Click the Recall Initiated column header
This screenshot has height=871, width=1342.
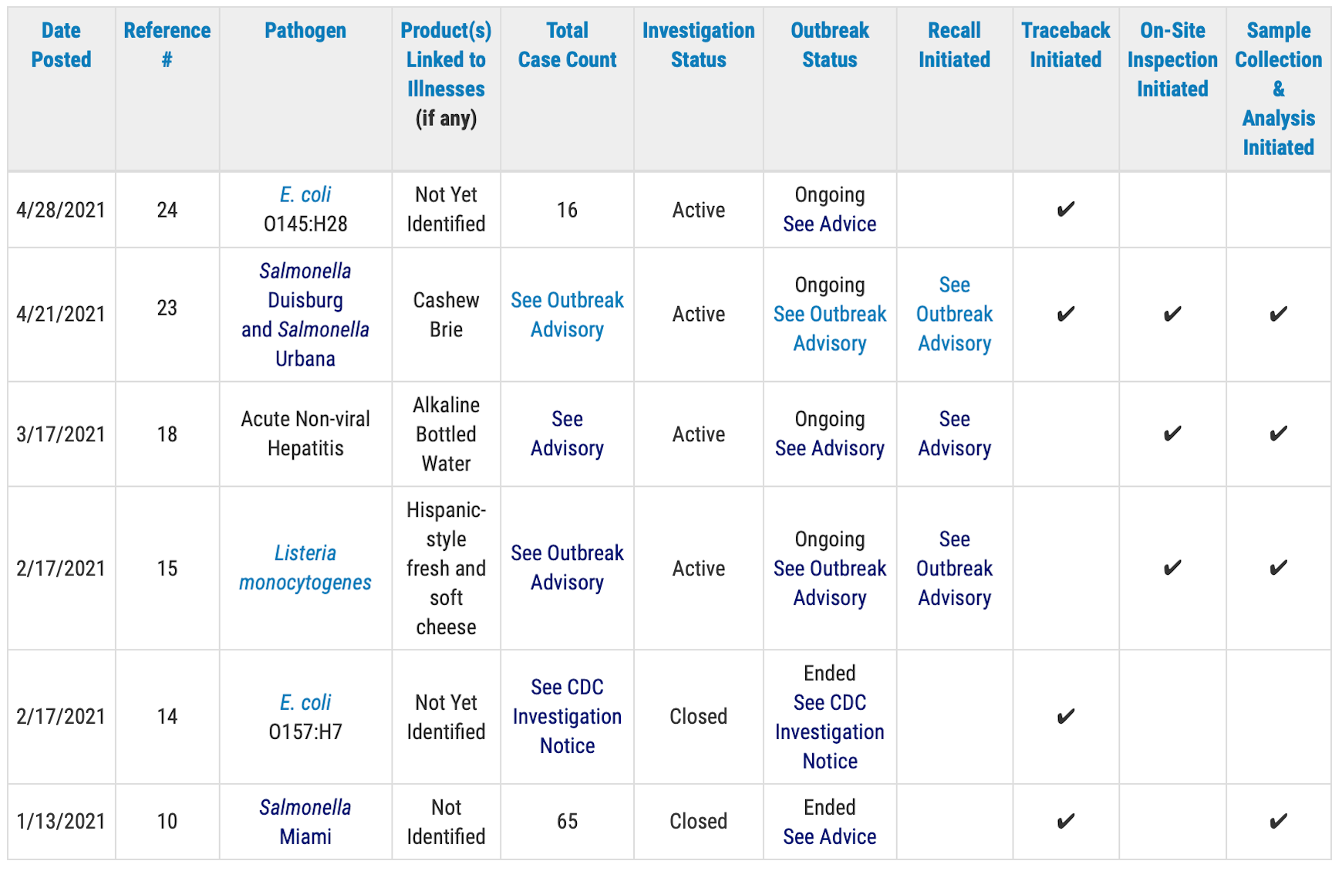click(x=954, y=45)
